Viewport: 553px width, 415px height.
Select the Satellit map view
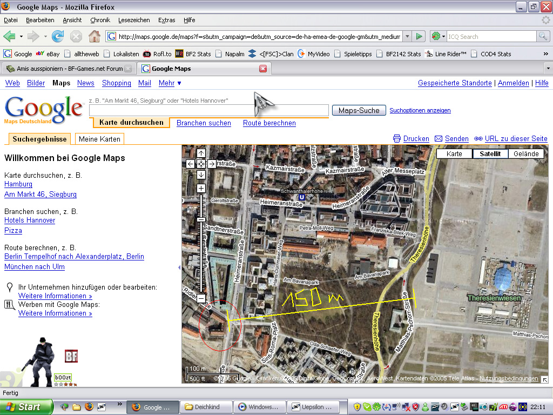click(x=490, y=154)
